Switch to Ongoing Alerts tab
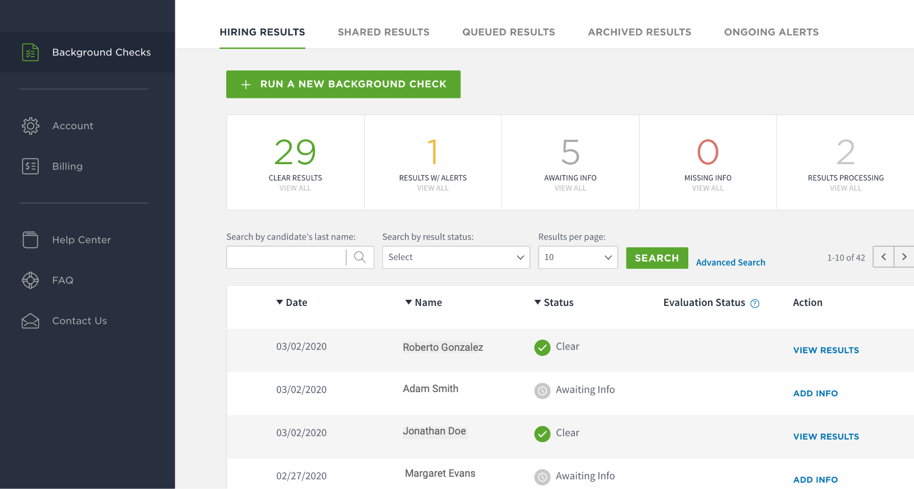The height and width of the screenshot is (489, 914). pos(771,32)
